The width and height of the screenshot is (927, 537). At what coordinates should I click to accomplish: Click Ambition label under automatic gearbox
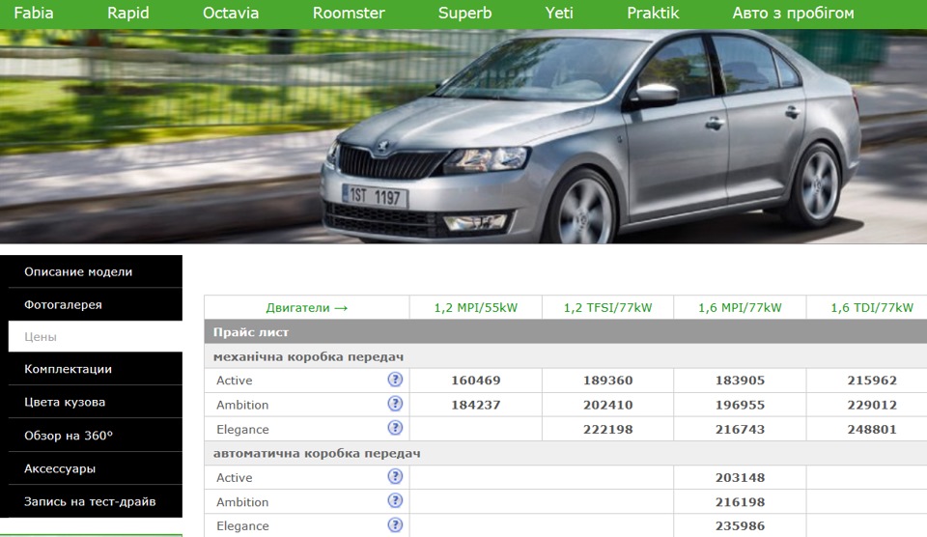pos(242,502)
